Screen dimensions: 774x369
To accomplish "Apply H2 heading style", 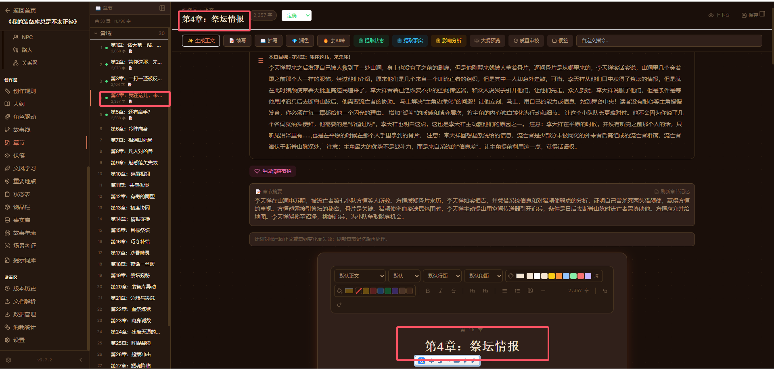I will click(x=473, y=291).
